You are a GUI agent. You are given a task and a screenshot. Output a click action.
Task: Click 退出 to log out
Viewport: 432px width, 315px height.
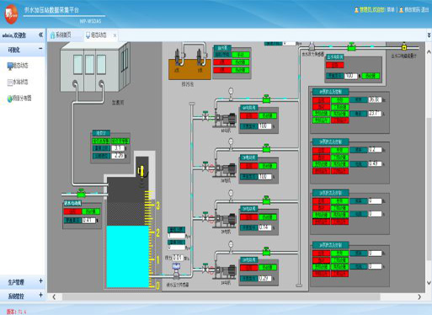pos(424,10)
